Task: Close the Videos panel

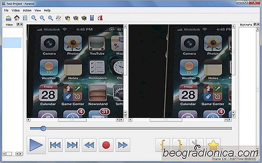Action: tap(21, 25)
